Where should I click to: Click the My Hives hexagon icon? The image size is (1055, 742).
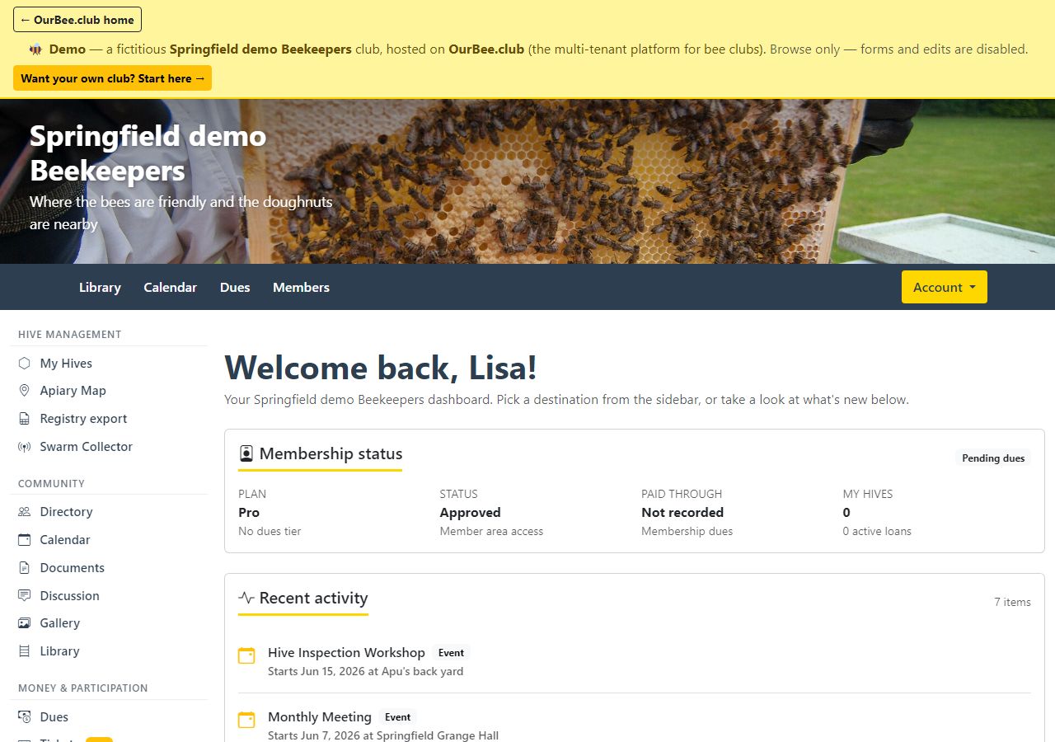tap(24, 363)
